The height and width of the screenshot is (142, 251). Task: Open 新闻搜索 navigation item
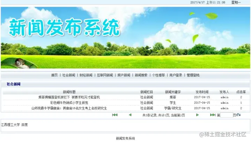click(141, 75)
